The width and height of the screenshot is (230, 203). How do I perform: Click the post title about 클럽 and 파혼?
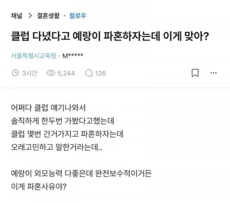[x=110, y=36]
